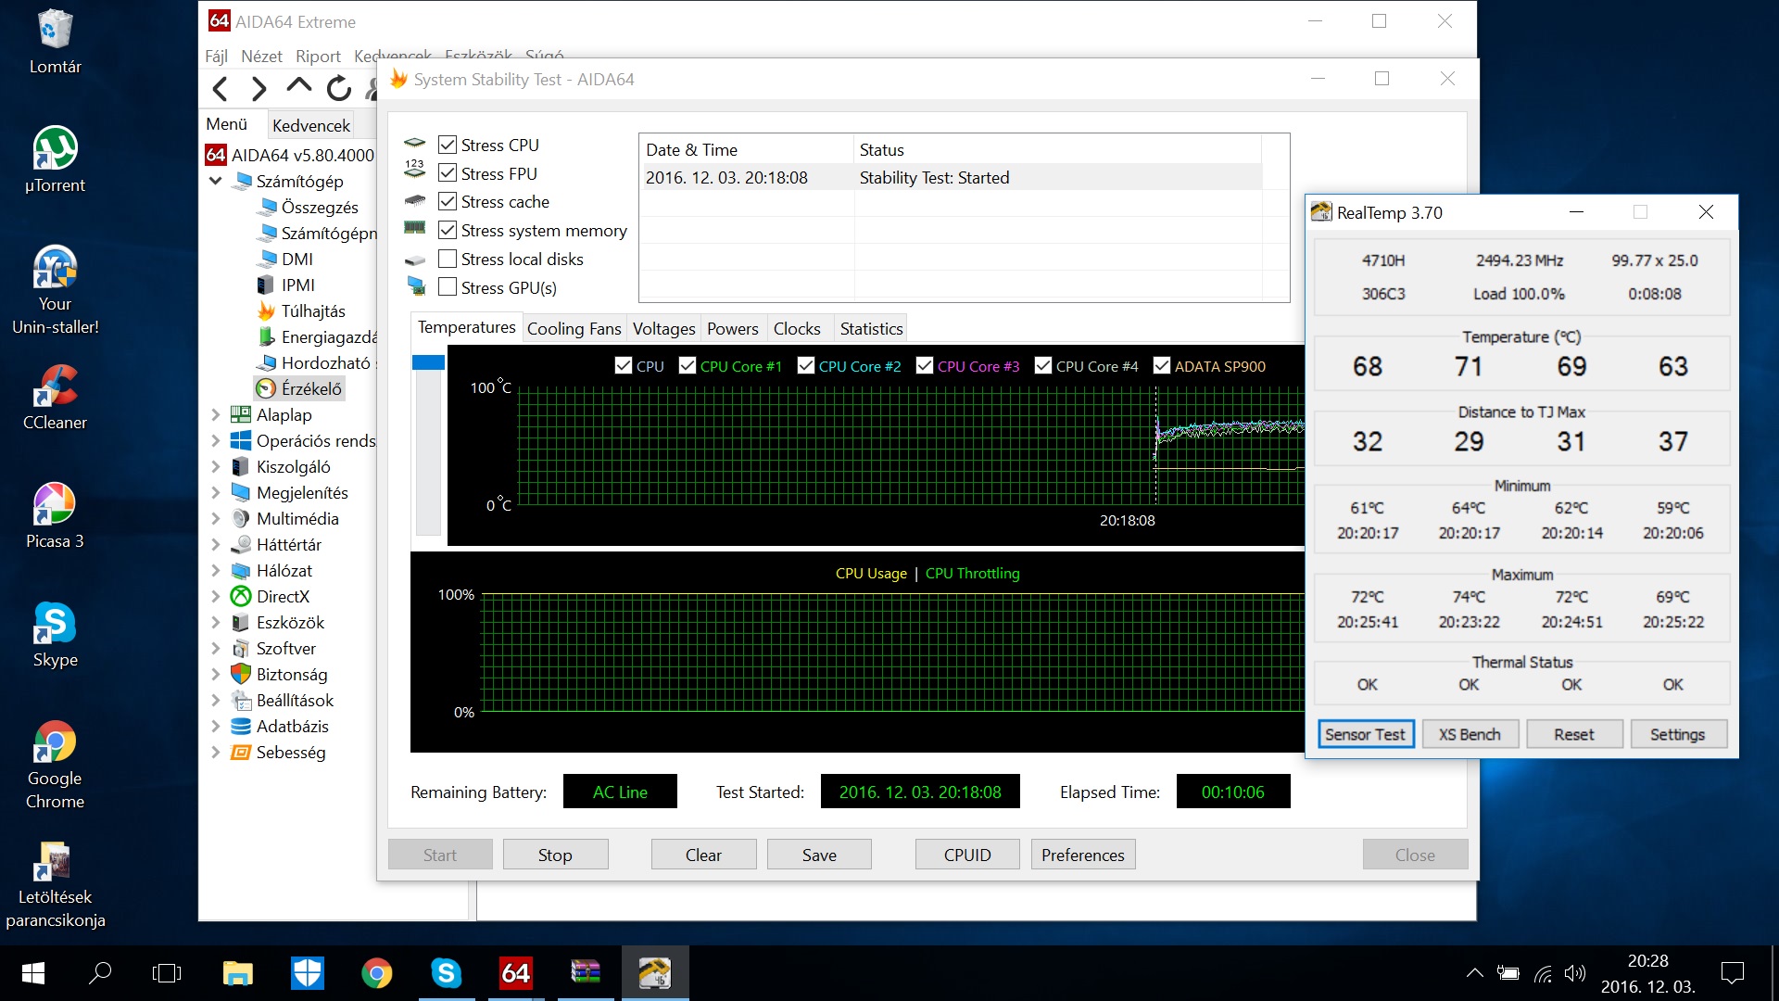This screenshot has height=1001, width=1779.
Task: Uncheck Stress cache checkbox
Action: [448, 201]
